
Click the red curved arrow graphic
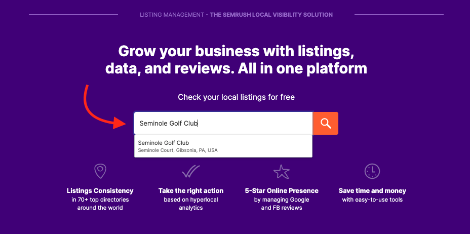102,107
